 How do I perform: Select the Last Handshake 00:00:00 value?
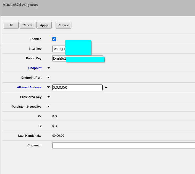58,136
